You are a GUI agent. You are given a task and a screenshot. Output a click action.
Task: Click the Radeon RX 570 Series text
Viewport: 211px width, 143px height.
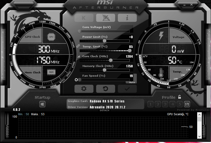coord(107,101)
